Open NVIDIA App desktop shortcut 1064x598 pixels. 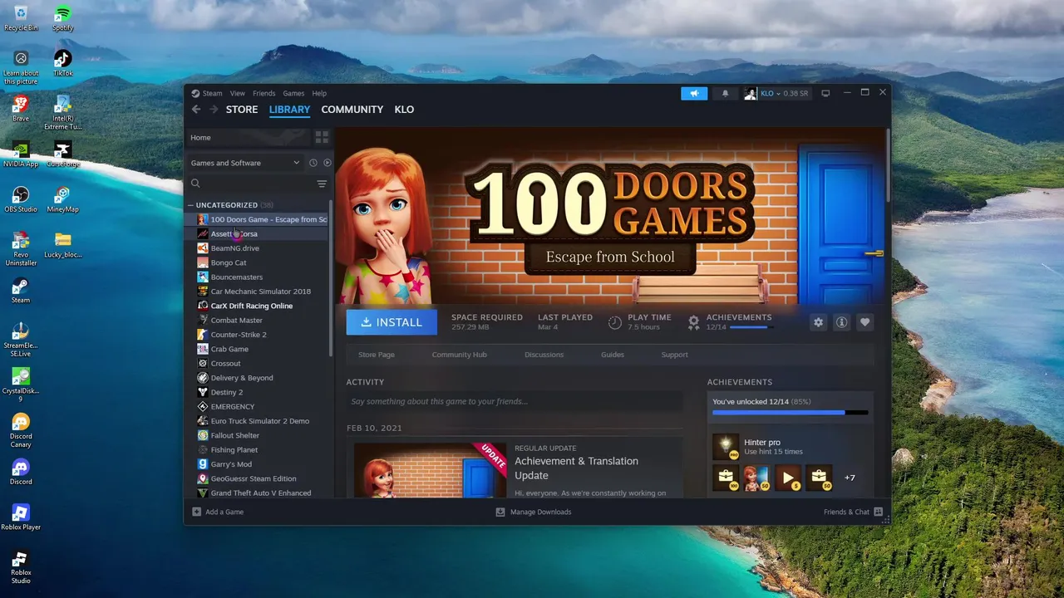pos(21,154)
